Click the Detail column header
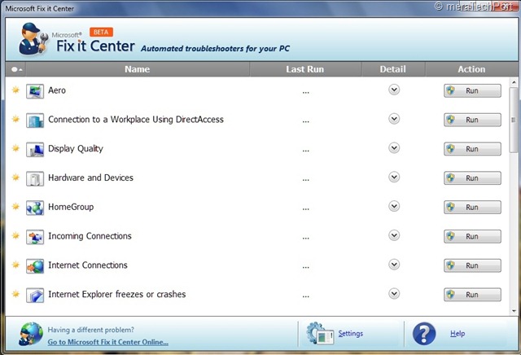 (393, 69)
